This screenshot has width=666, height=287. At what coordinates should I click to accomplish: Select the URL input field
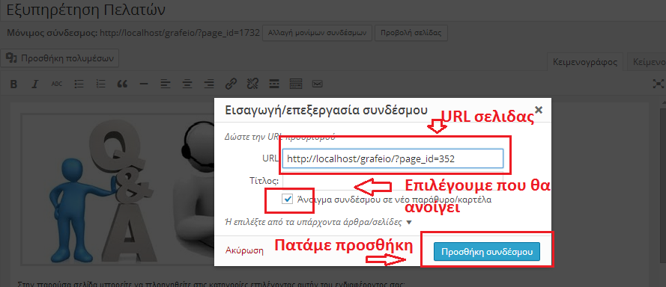[x=393, y=158]
